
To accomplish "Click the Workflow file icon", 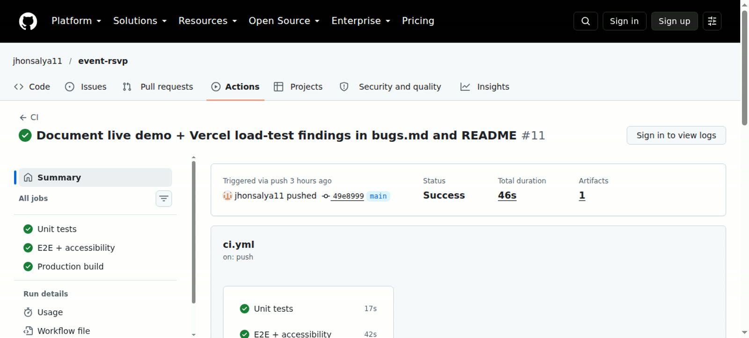I will click(28, 331).
